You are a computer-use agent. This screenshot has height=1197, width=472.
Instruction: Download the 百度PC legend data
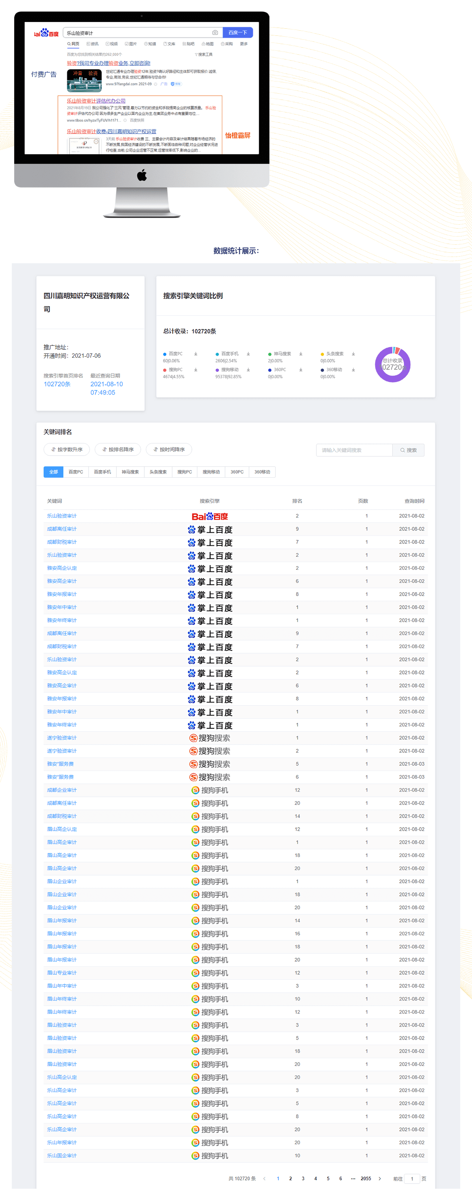pos(195,354)
